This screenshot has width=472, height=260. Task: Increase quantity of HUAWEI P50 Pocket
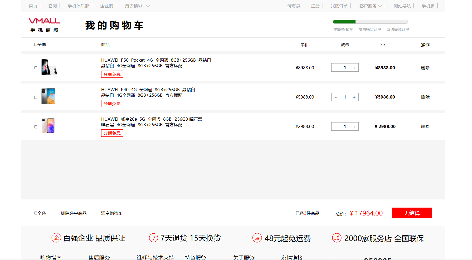pos(354,68)
